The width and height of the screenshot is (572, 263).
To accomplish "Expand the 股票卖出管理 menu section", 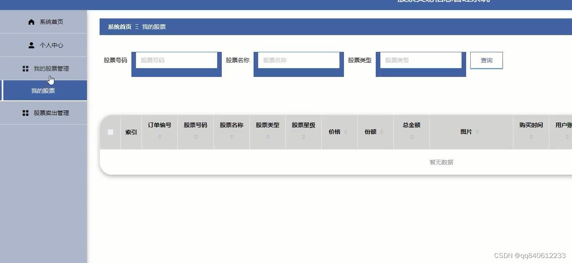I will click(x=52, y=112).
